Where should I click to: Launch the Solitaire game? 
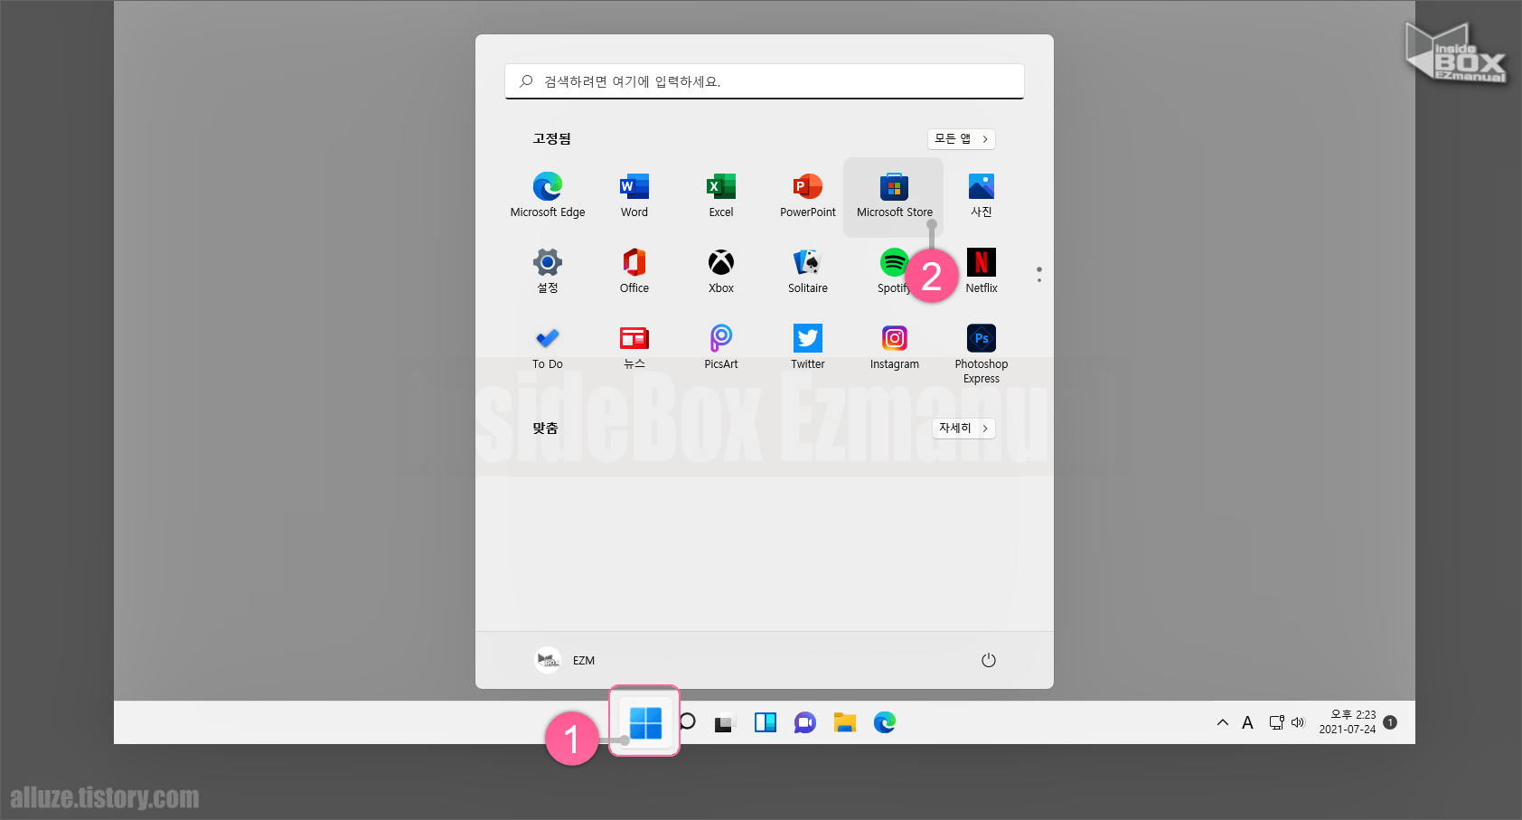tap(808, 271)
